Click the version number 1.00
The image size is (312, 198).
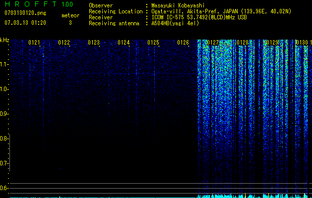click(67, 4)
